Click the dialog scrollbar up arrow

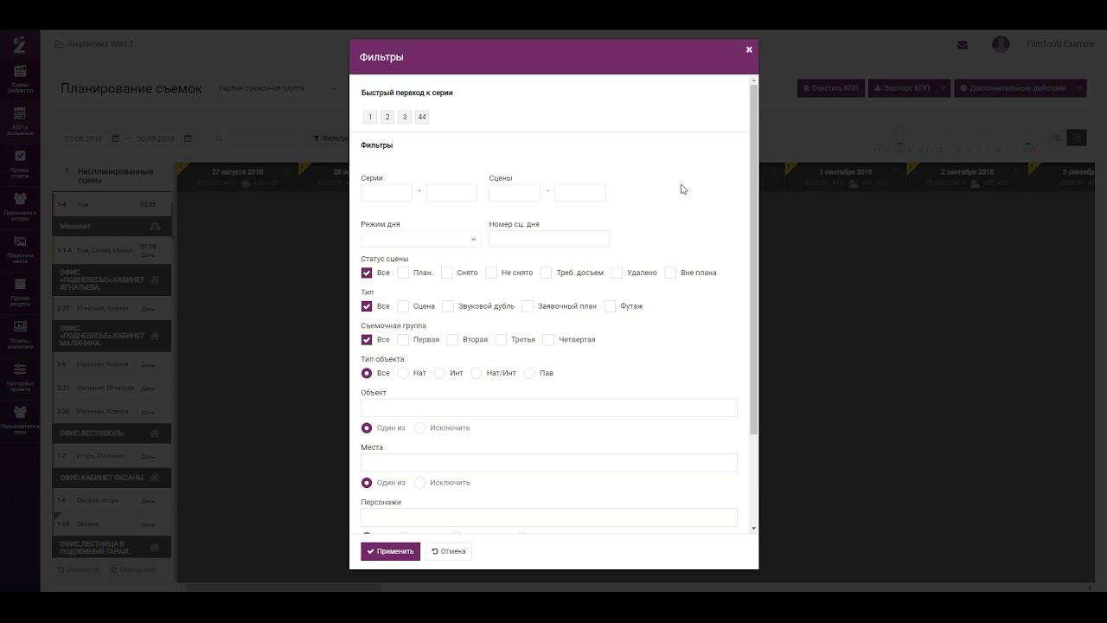tap(754, 80)
